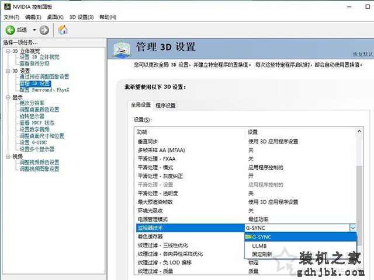This screenshot has height=280, width=374.
Task: Open the 3D 设置(3) menu
Action: tap(81, 17)
